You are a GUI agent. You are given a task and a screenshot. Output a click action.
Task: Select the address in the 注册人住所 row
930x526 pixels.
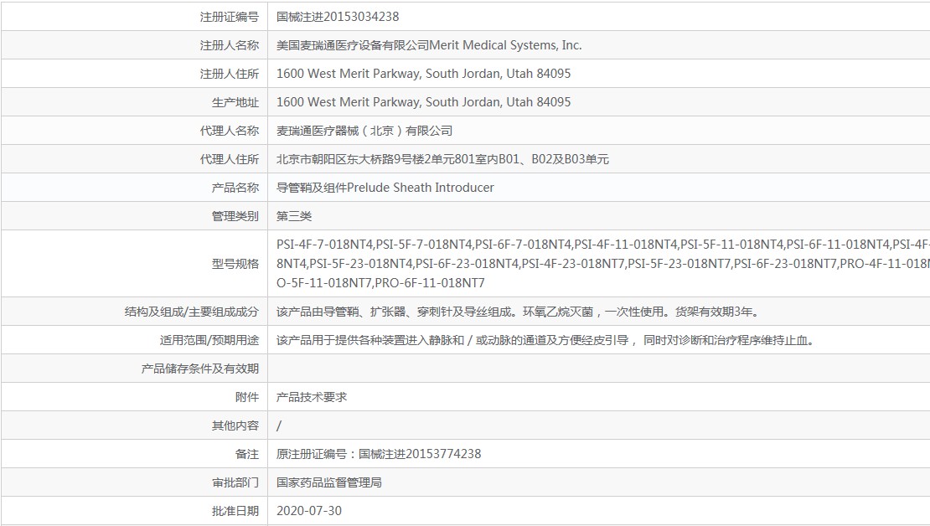coord(423,74)
